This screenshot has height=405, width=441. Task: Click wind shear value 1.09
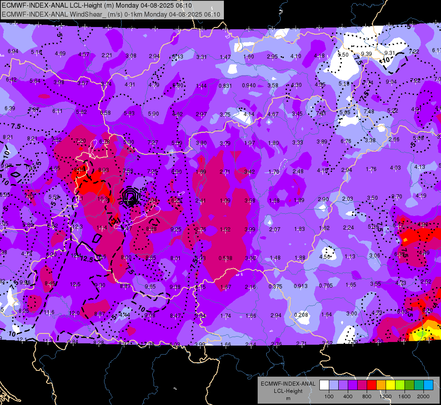[x=225, y=201]
